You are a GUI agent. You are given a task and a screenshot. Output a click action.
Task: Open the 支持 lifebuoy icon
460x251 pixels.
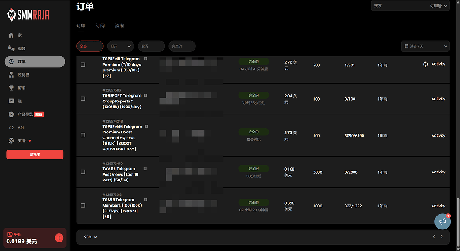pos(11,141)
